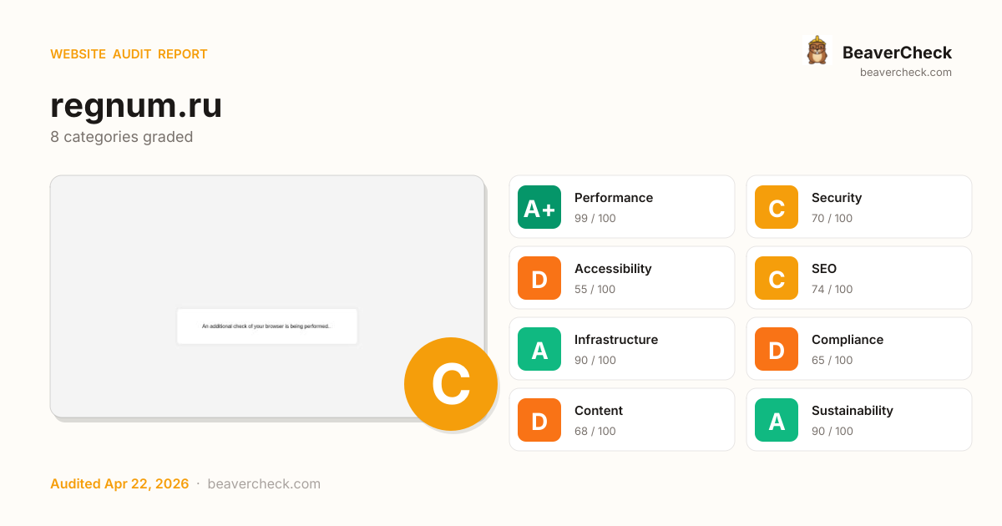This screenshot has height=526, width=1002.
Task: Click the BeaverCheck beaver mascot logo
Action: (x=817, y=51)
